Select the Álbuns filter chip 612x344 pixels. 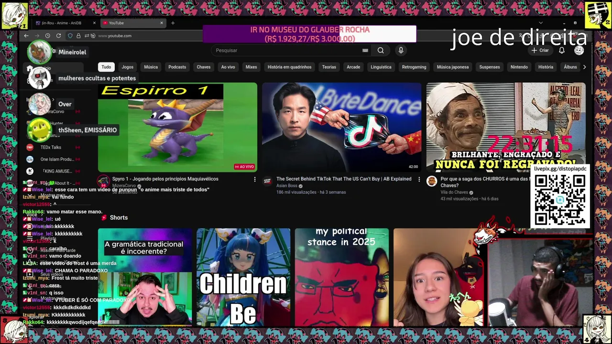click(x=570, y=67)
